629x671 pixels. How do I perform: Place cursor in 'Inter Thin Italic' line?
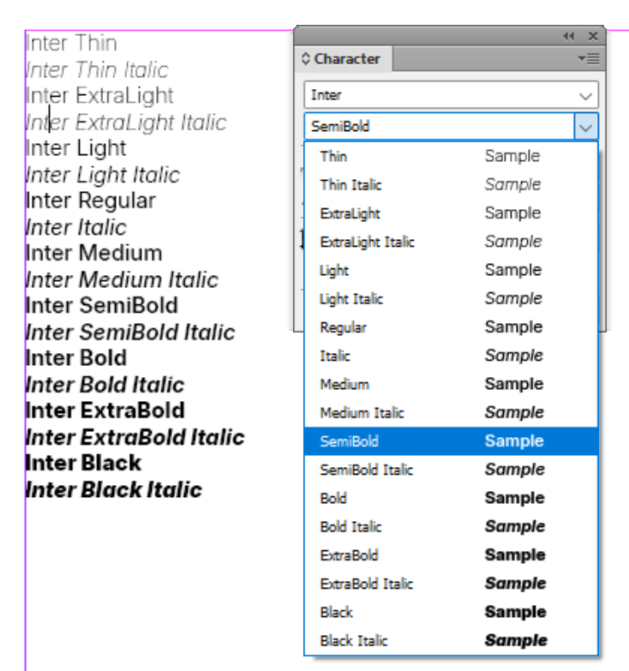click(x=97, y=69)
